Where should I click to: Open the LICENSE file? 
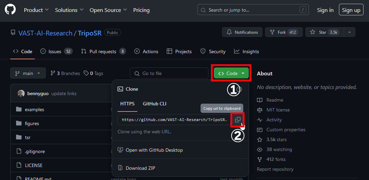pyautogui.click(x=33, y=165)
